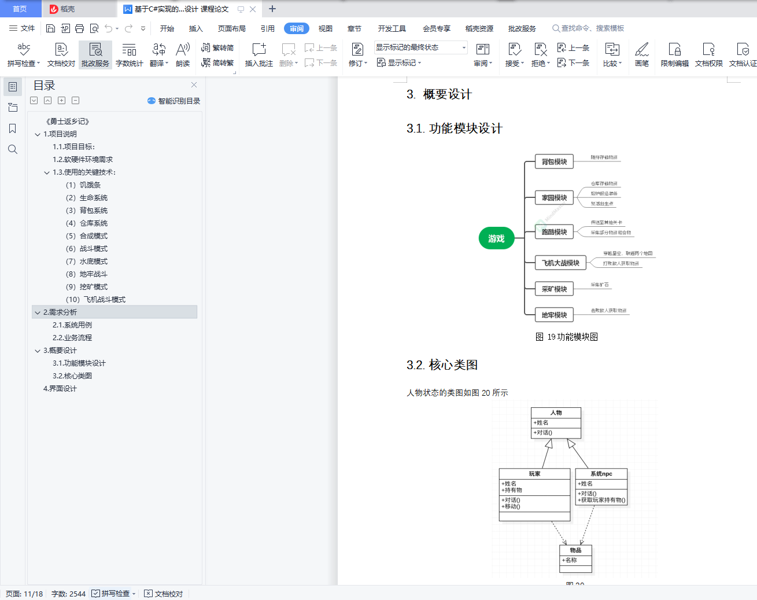Viewport: 757px width, 600px height.
Task: Save the document using the quick-access save icon
Action: 50,28
